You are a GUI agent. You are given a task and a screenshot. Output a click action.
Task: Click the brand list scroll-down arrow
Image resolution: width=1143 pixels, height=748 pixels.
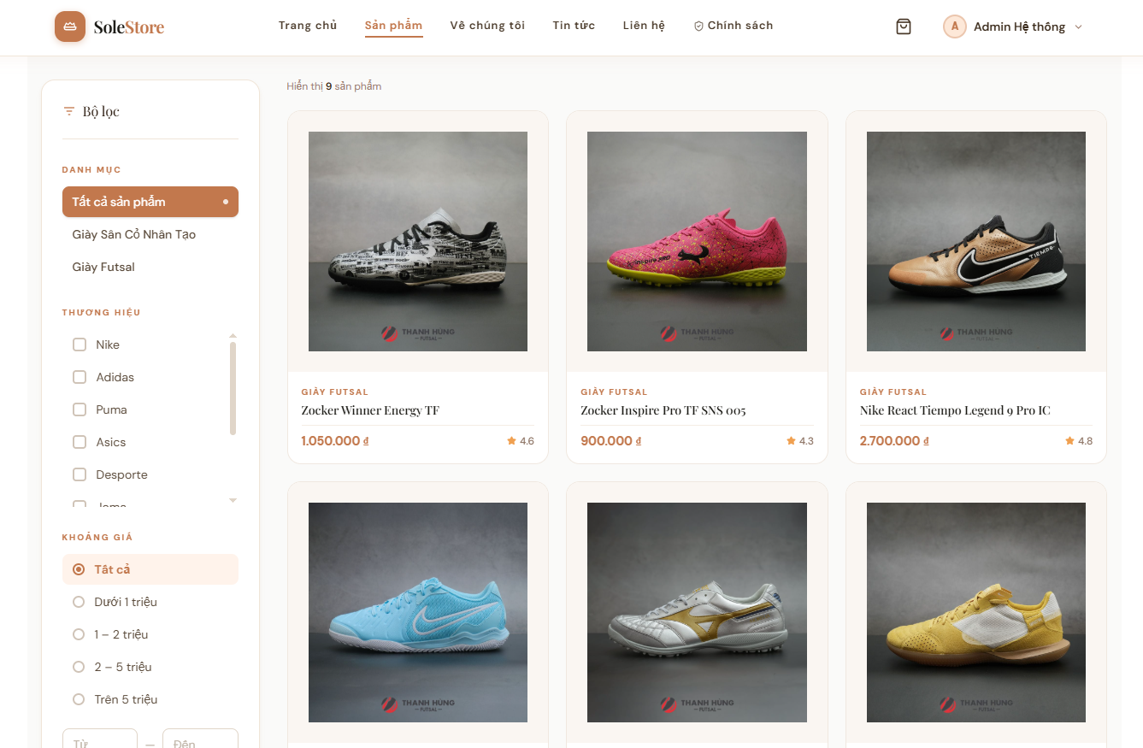click(x=233, y=500)
